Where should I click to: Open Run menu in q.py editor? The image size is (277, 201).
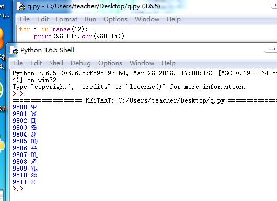90,19
